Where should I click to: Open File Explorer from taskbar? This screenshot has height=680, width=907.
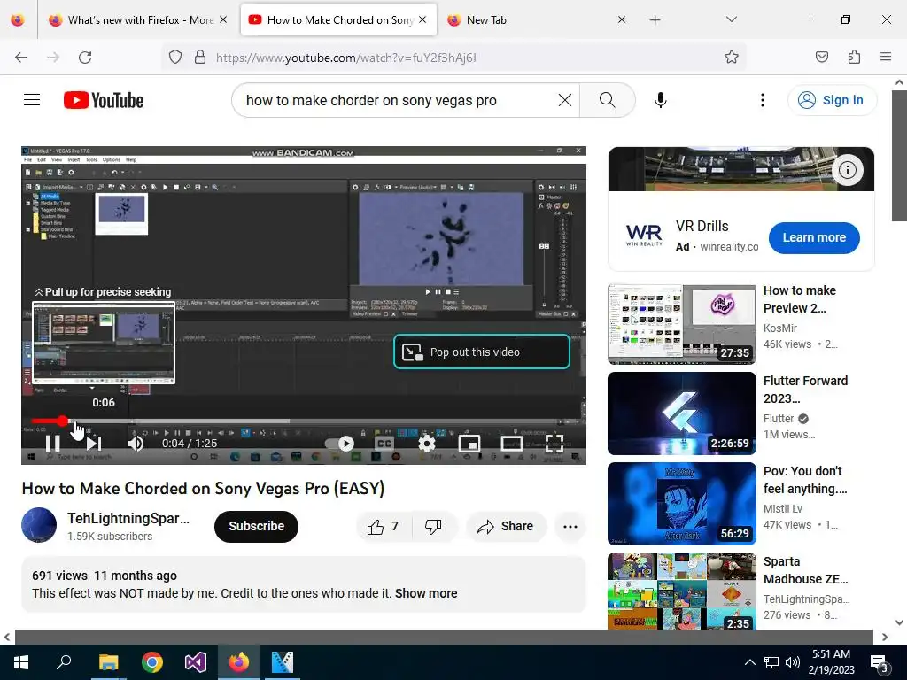108,662
